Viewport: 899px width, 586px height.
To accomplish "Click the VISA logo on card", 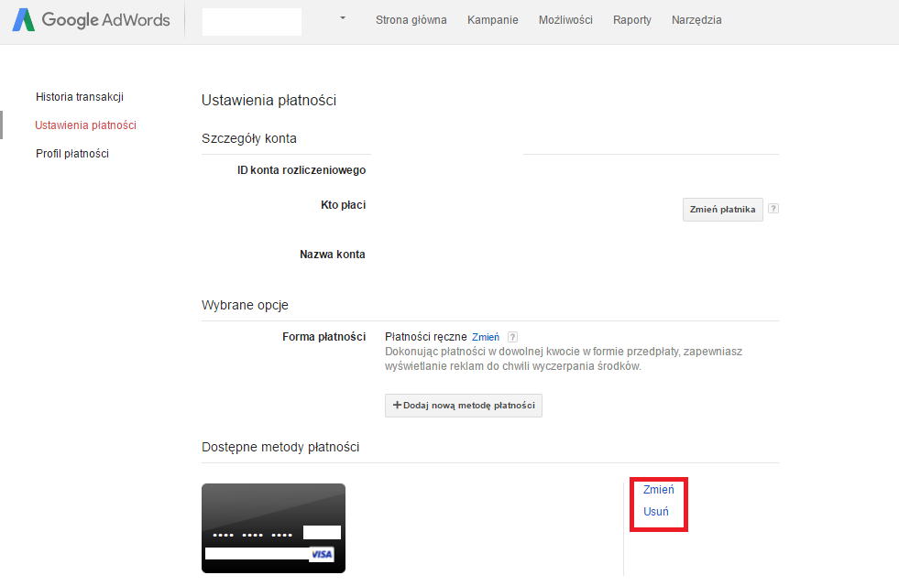I will click(322, 554).
